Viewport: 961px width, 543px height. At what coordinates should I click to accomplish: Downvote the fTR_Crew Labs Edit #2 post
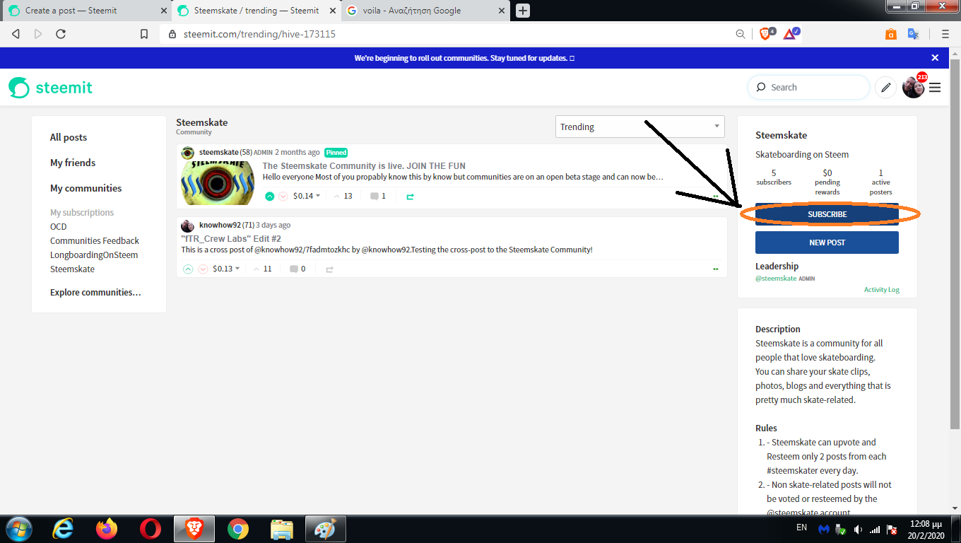[x=203, y=269]
